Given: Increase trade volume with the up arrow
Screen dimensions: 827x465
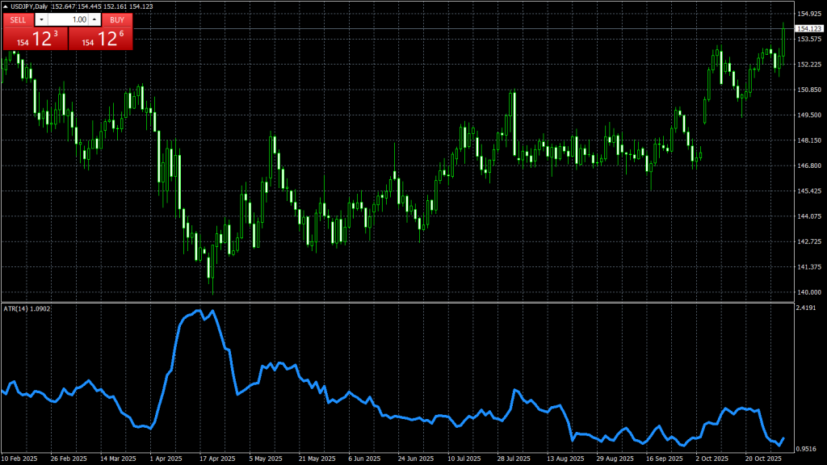Looking at the screenshot, I should pyautogui.click(x=94, y=19).
